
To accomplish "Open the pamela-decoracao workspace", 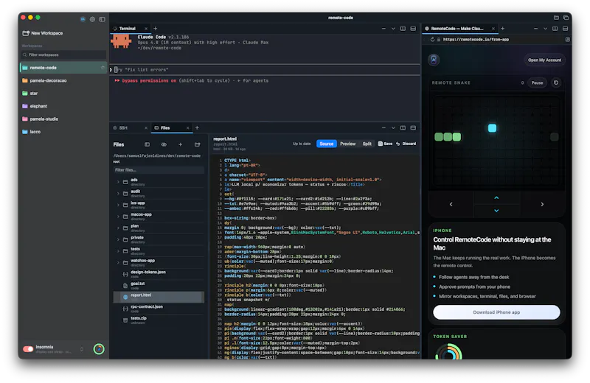I will [63, 80].
